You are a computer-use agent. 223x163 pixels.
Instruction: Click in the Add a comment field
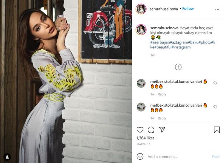(x=178, y=157)
